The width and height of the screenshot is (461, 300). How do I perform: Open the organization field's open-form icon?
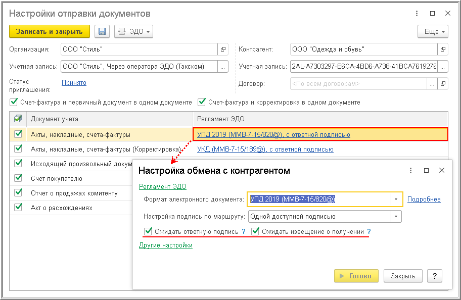pos(223,49)
